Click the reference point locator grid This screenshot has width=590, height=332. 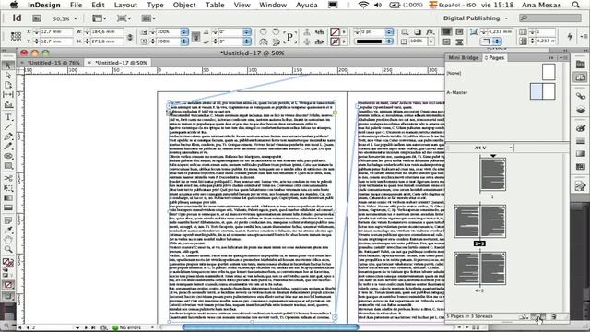click(16, 37)
